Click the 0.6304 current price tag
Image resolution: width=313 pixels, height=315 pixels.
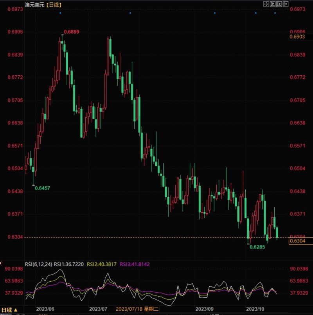pyautogui.click(x=300, y=241)
